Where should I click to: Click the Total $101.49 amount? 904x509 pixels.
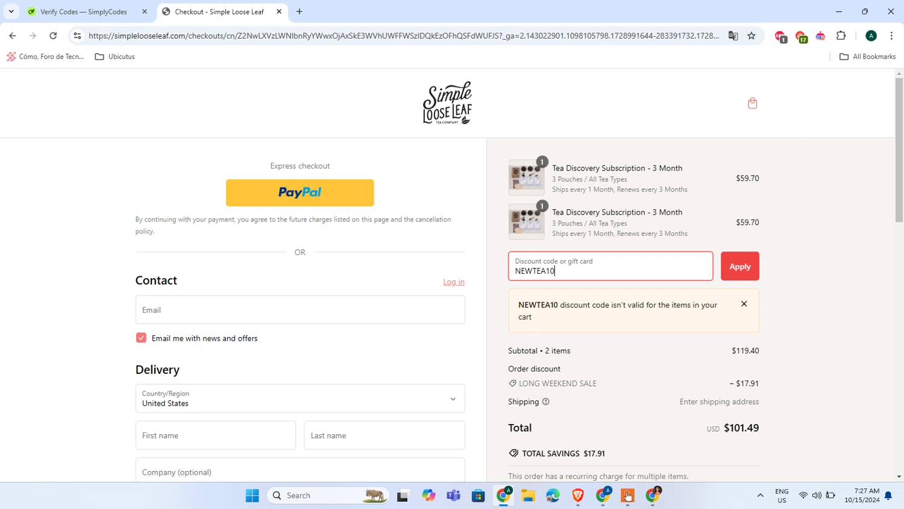[741, 428]
